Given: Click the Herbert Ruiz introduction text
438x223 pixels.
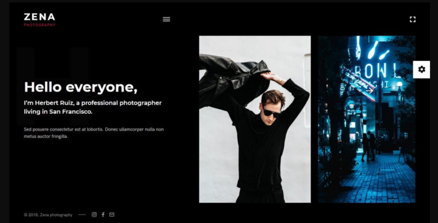Looking at the screenshot, I should pyautogui.click(x=93, y=108).
